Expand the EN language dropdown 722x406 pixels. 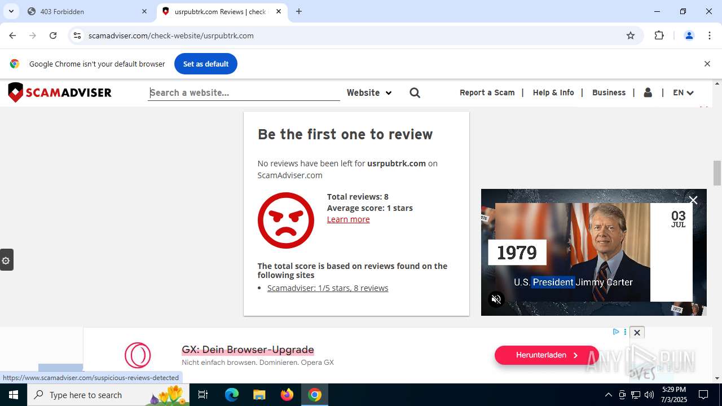(683, 92)
